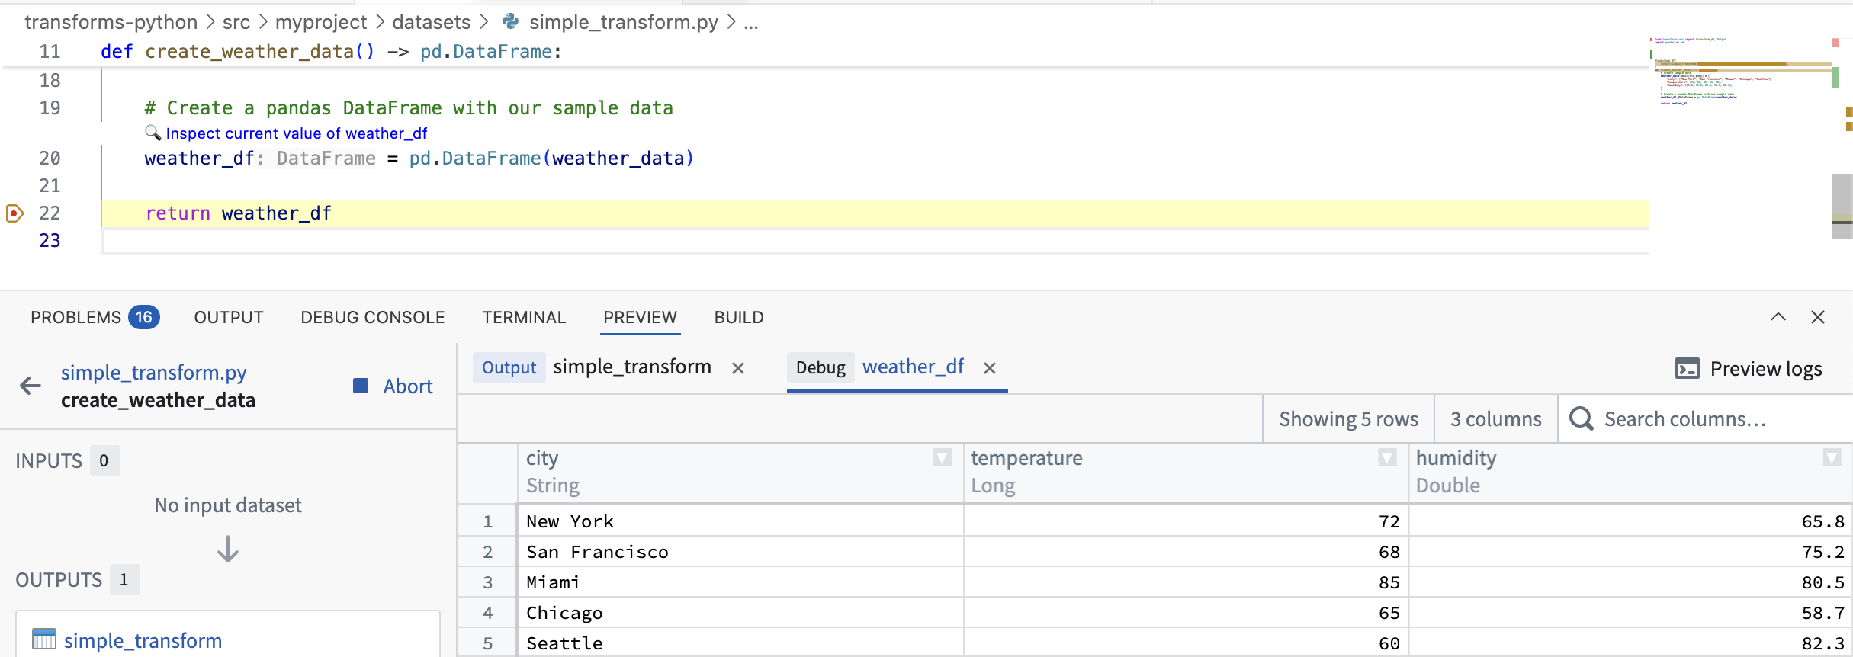Close the weather_df debug tab
This screenshot has width=1853, height=657.
point(990,368)
